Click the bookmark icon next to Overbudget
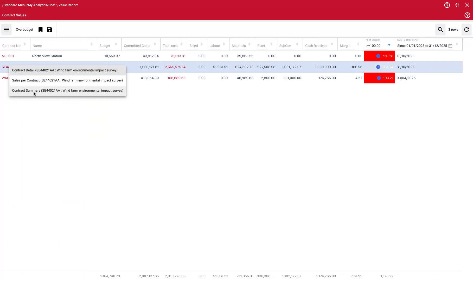Viewport: 473px width, 281px height. click(x=40, y=29)
